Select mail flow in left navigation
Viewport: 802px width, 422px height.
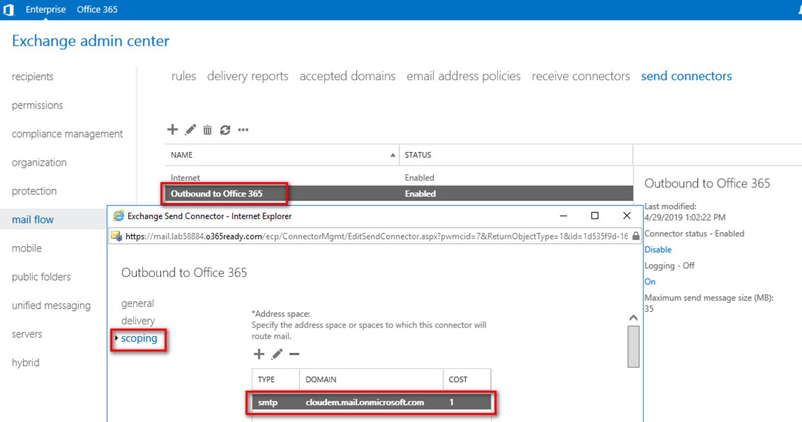(x=33, y=219)
